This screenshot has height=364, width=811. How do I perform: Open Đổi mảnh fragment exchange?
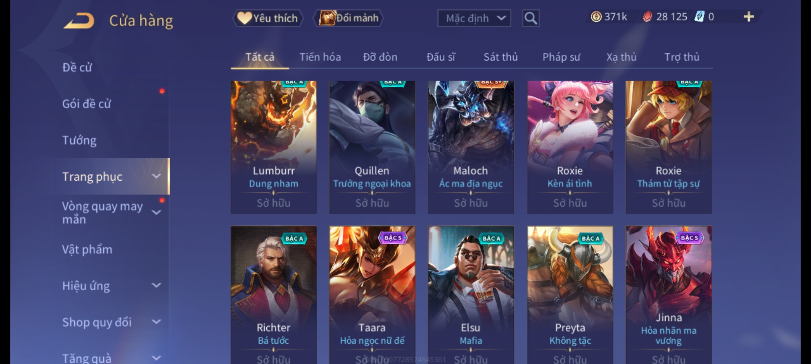(349, 18)
